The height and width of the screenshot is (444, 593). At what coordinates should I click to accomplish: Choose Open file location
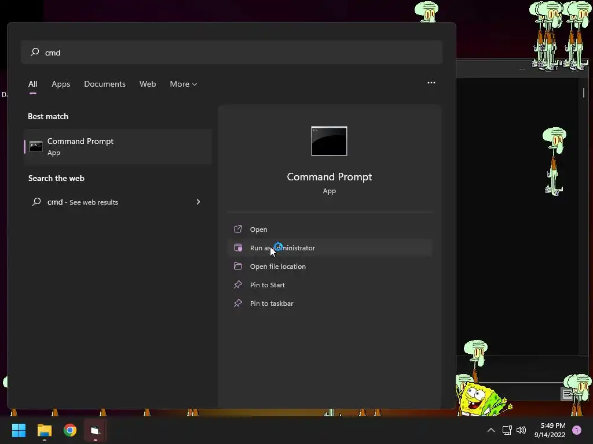click(x=330, y=266)
